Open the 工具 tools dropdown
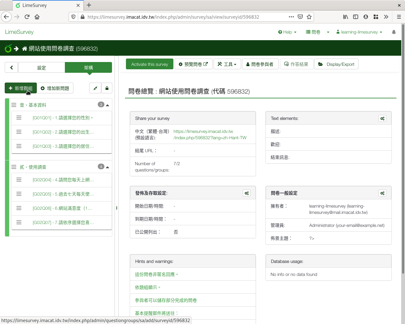The height and width of the screenshot is (324, 405). tap(227, 64)
